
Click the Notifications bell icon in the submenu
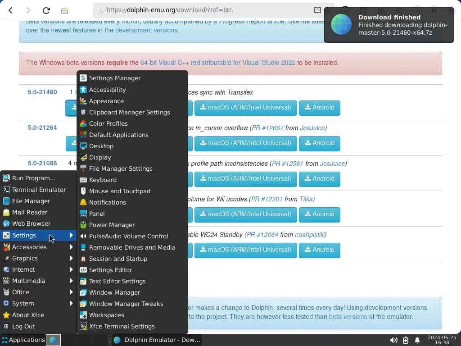(x=83, y=202)
